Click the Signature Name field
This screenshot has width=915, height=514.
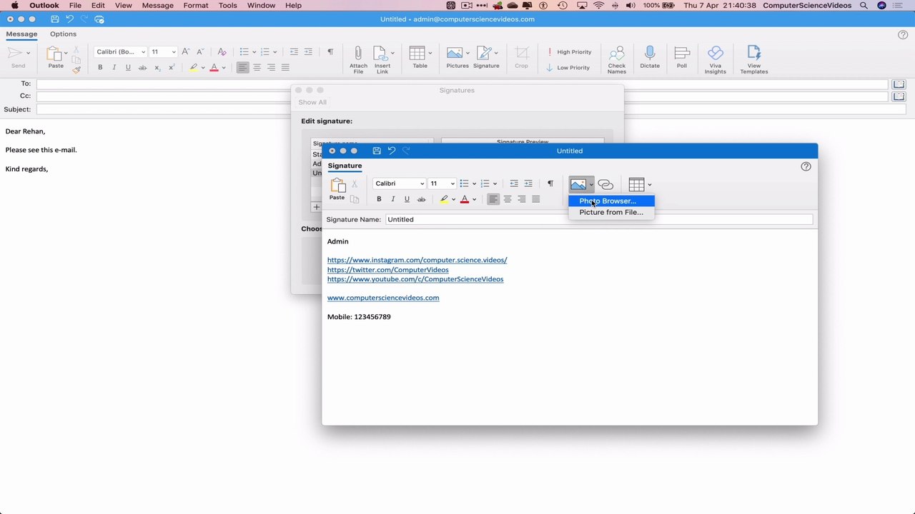599,219
